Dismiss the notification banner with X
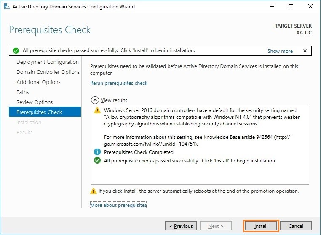Viewport: 321px width, 235px height. [305, 51]
